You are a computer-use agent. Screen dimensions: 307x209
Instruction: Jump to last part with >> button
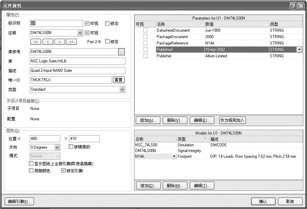tap(71, 42)
